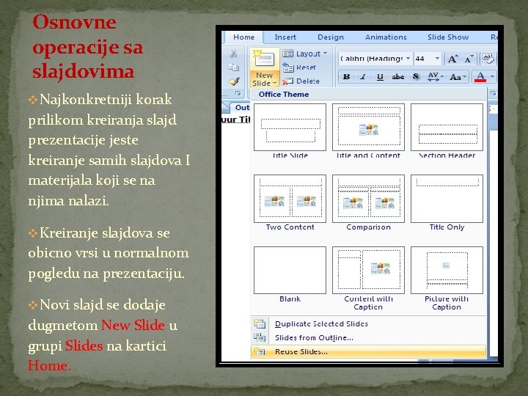
Task: Select the Title Only layout thumbnail
Action: (447, 199)
